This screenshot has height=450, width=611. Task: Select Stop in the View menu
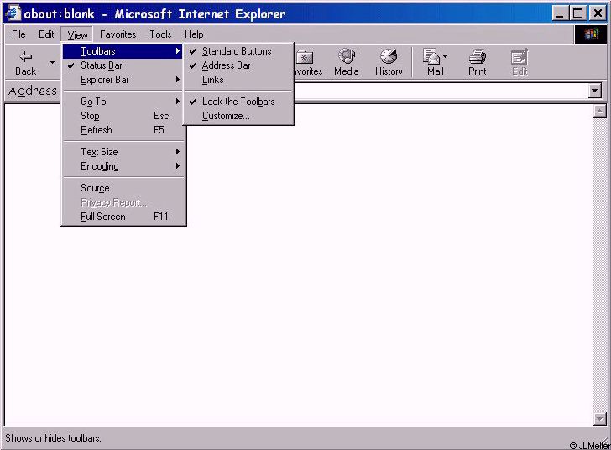(123, 116)
